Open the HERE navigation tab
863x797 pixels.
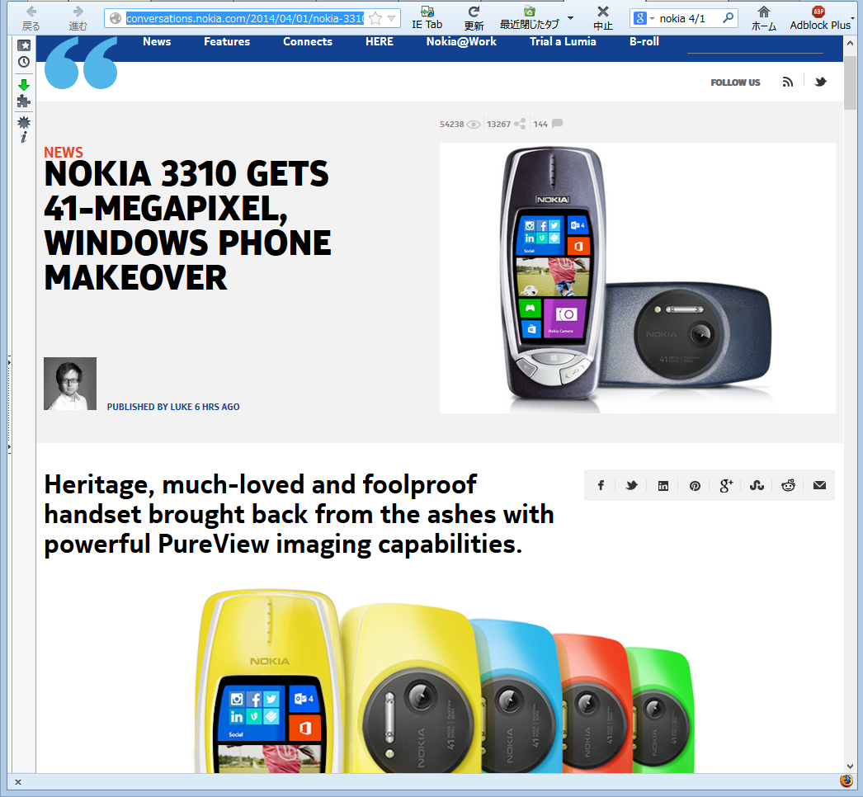click(x=380, y=41)
